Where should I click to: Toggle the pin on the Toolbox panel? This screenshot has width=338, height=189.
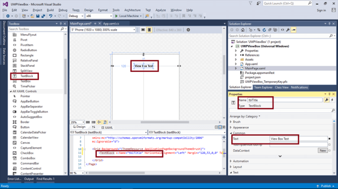coord(61,24)
